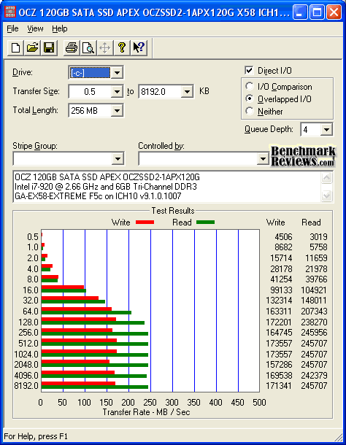Open Transfer Size maximum dropdown 8192.0

pos(187,92)
